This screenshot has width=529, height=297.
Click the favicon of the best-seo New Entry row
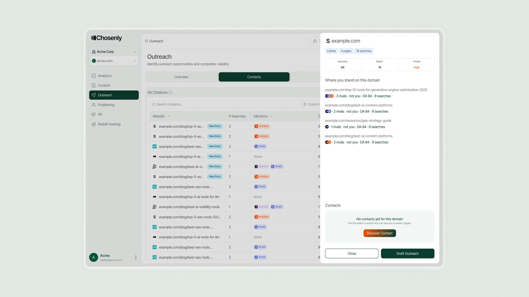pos(155,146)
